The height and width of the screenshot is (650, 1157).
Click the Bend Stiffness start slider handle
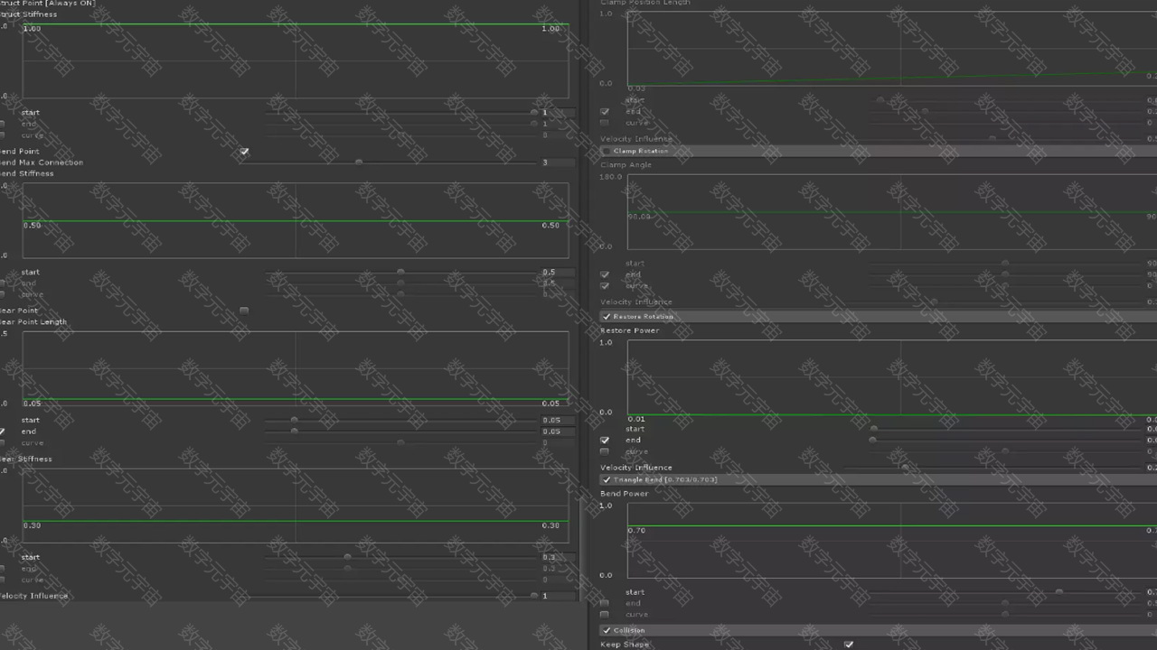coord(400,272)
